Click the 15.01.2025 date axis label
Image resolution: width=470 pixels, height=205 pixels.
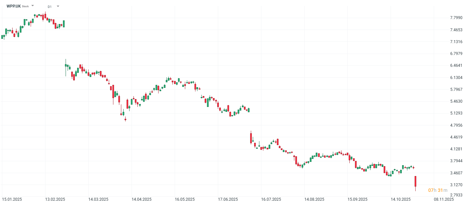12,199
